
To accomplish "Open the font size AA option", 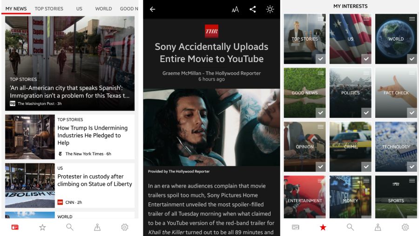I will coord(235,9).
